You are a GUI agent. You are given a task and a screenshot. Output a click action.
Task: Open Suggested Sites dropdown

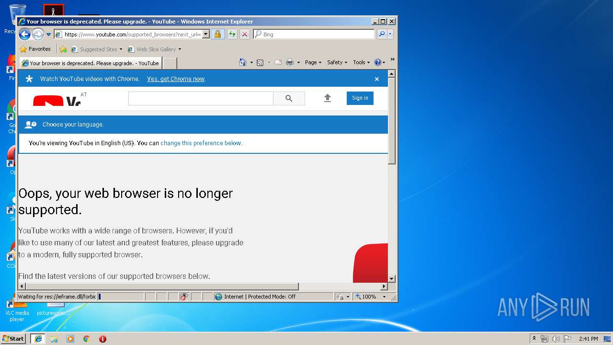pos(96,49)
